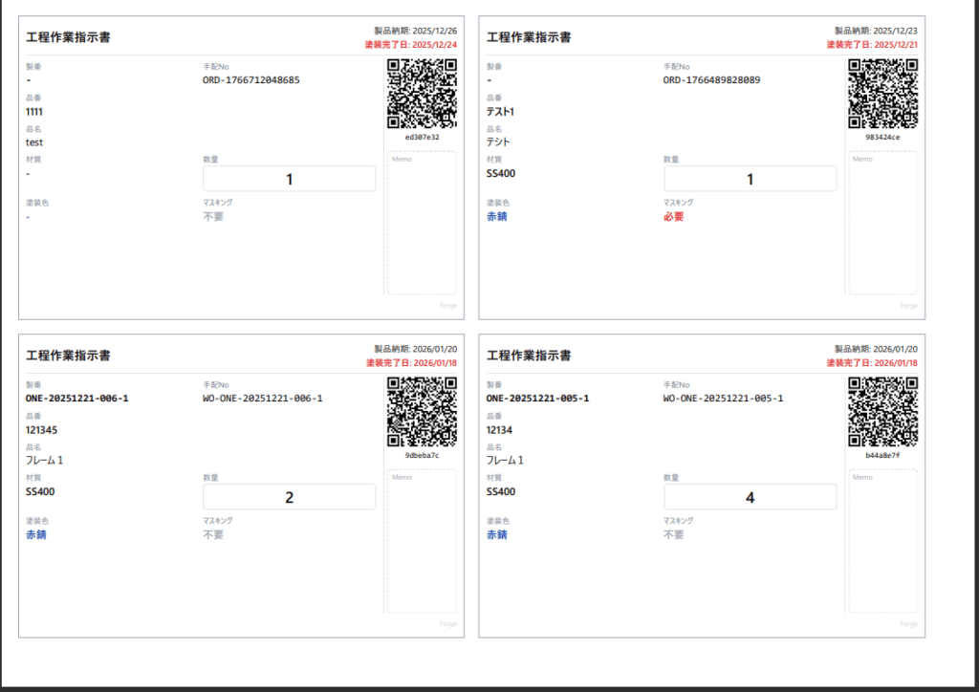This screenshot has width=979, height=692.
Task: Click serial number ONE-20251221-005-1
Action: click(x=537, y=399)
